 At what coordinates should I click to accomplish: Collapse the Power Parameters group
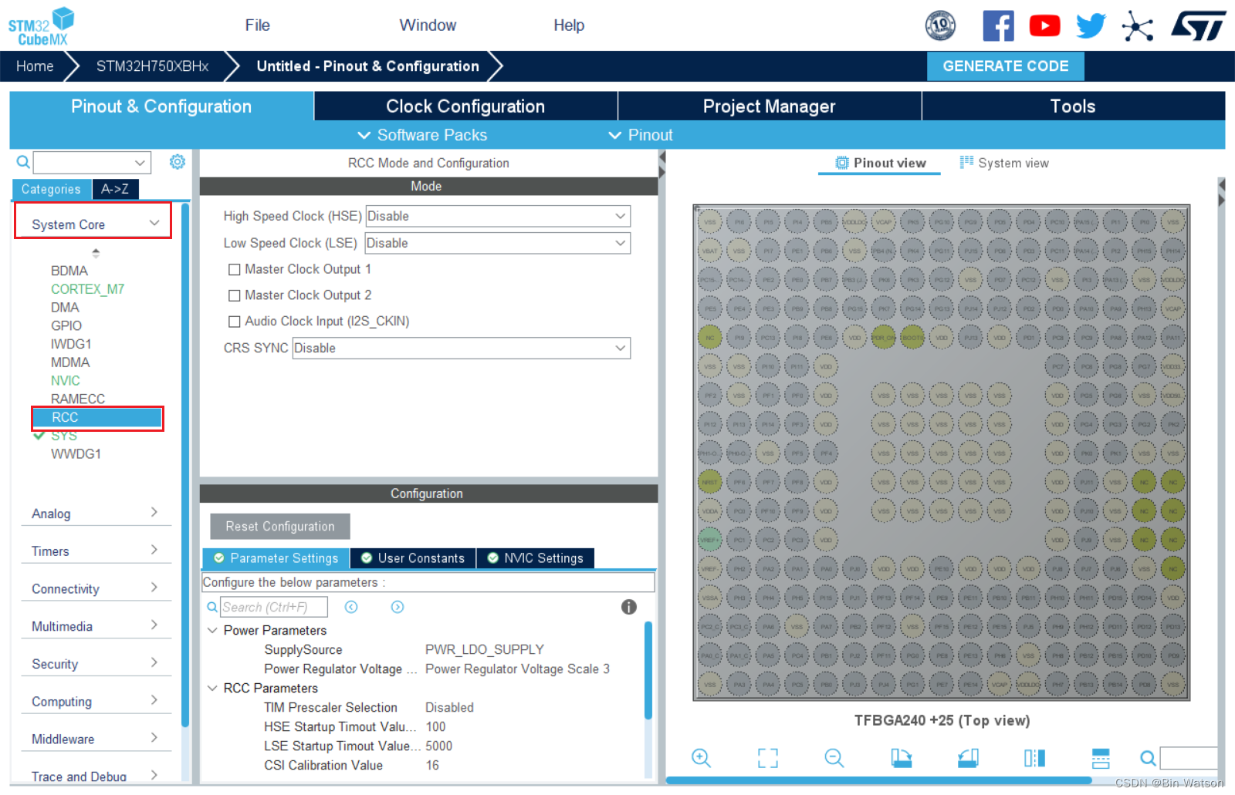tap(212, 631)
